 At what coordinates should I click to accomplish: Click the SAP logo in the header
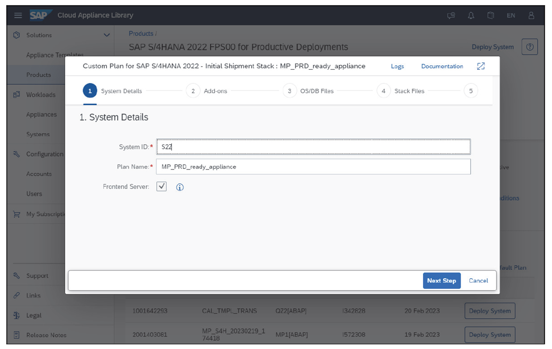point(40,15)
